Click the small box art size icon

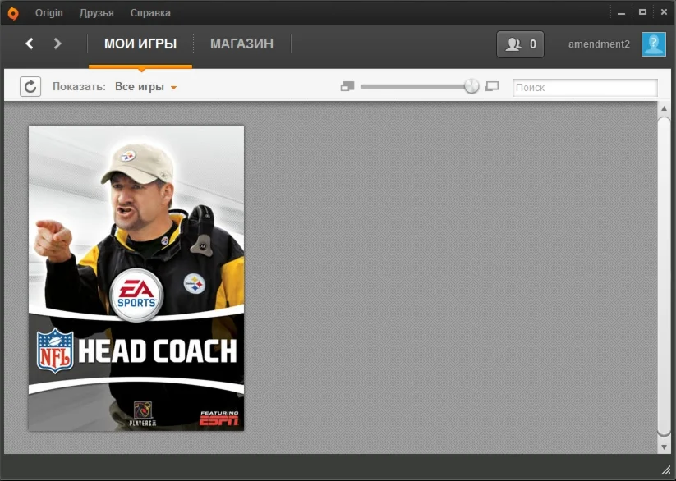(348, 85)
